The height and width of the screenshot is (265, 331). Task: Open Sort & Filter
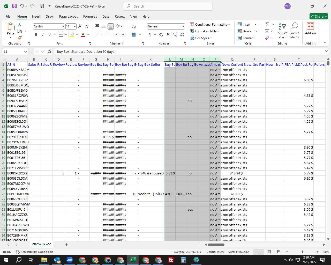click(282, 31)
